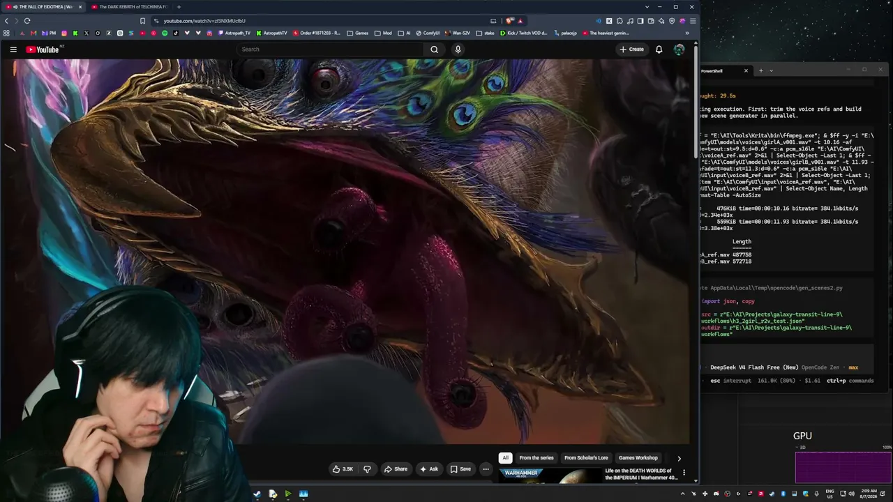Open the YouTube account avatar menu
Image resolution: width=893 pixels, height=502 pixels.
679,50
